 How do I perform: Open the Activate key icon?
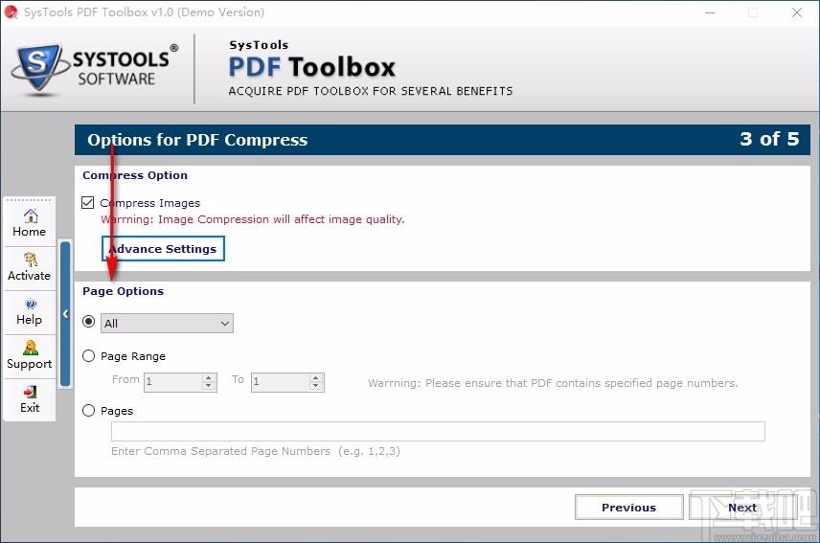pos(31,260)
